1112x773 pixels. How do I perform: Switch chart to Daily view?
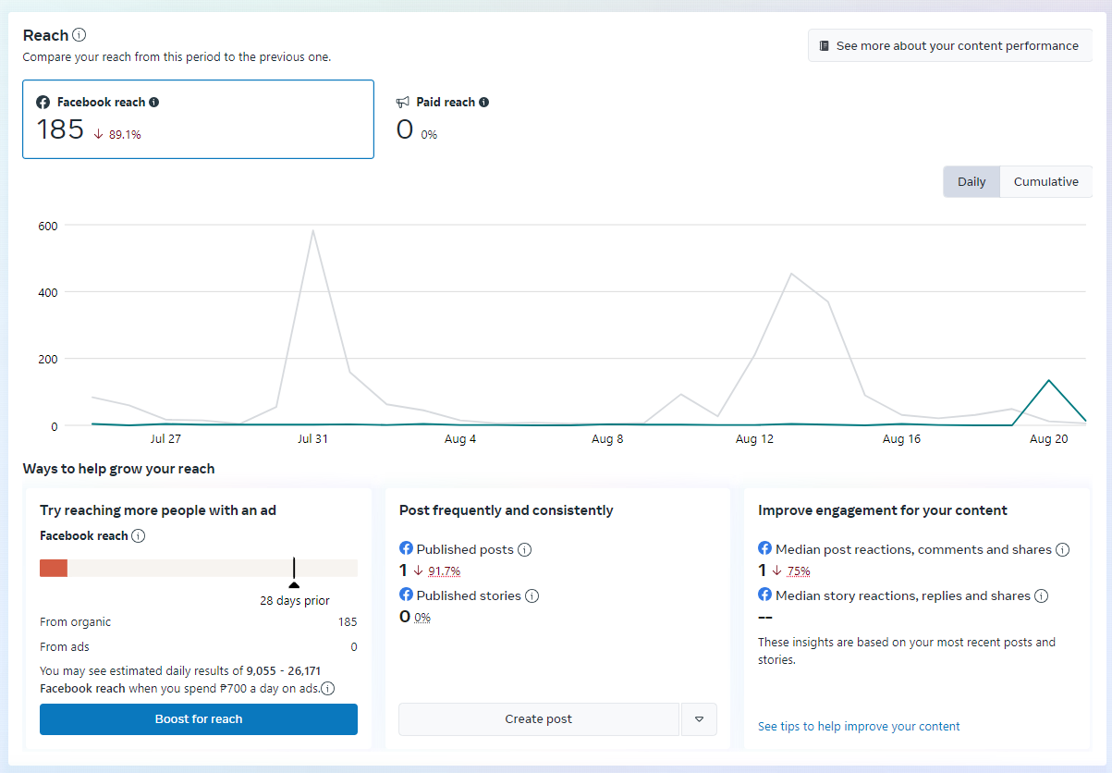[x=971, y=182]
